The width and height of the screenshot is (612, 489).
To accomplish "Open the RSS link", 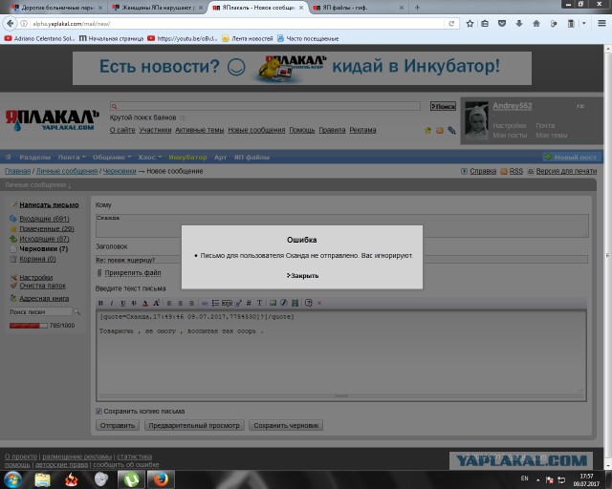I will (516, 171).
